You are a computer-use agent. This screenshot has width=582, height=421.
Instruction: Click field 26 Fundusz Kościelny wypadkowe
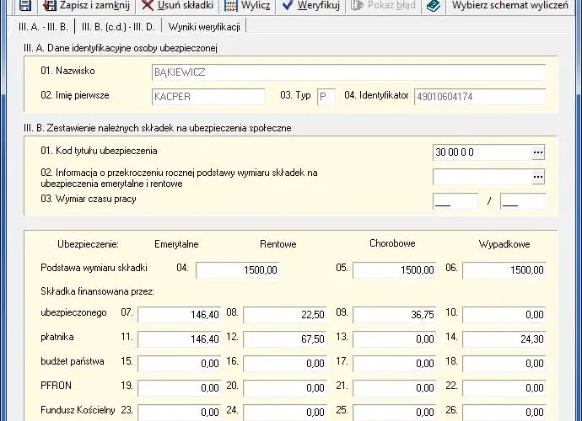click(504, 413)
